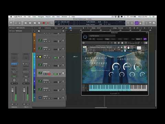Start playback with the Play button
This screenshot has width=165, height=124.
coord(39,23)
